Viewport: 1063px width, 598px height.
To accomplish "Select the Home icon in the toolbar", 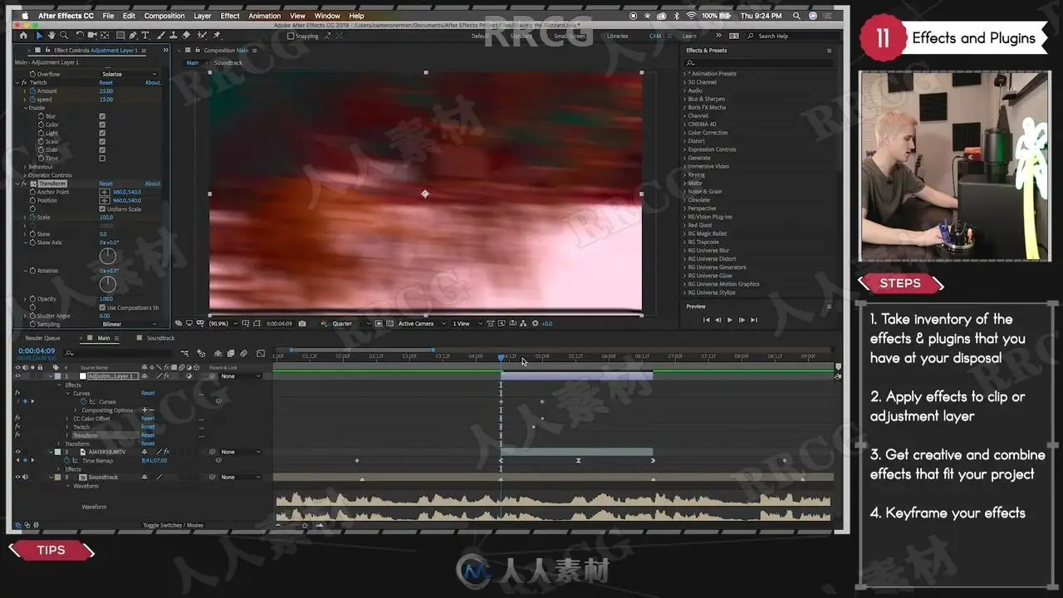I will click(23, 36).
